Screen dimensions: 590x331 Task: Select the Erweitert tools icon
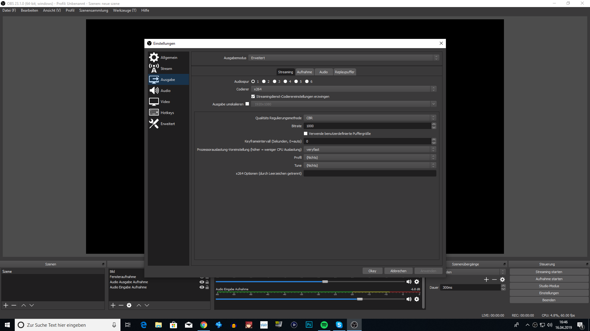pyautogui.click(x=154, y=124)
